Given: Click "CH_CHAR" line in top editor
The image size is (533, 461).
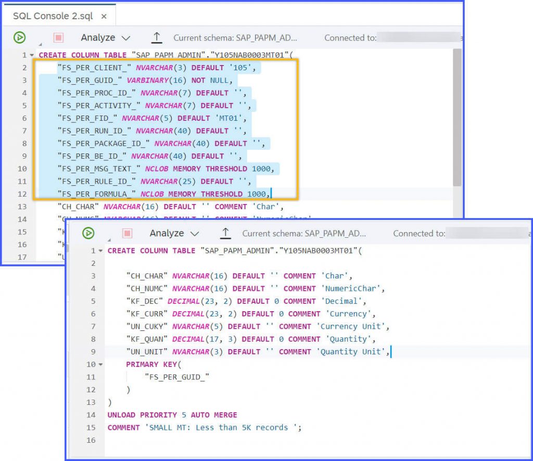Looking at the screenshot, I should point(170,207).
